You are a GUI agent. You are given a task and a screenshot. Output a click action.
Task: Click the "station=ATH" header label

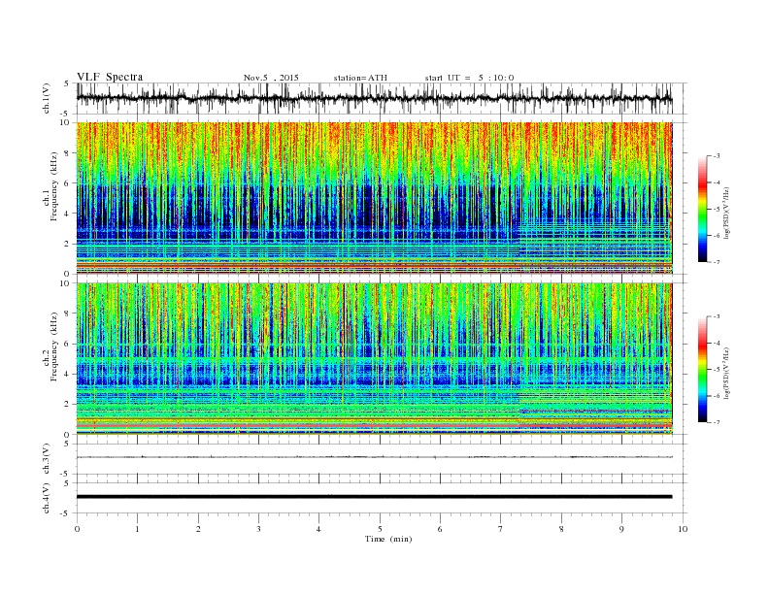pos(360,78)
